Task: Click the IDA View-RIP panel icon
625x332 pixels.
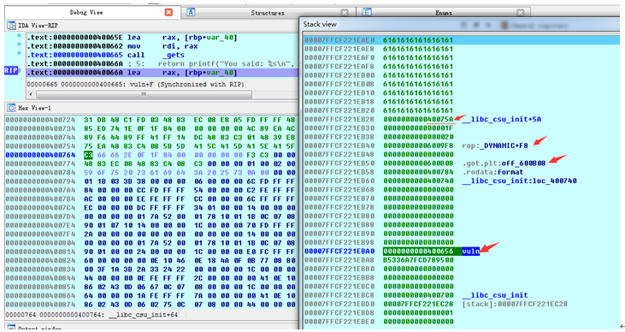Action: [x=11, y=26]
